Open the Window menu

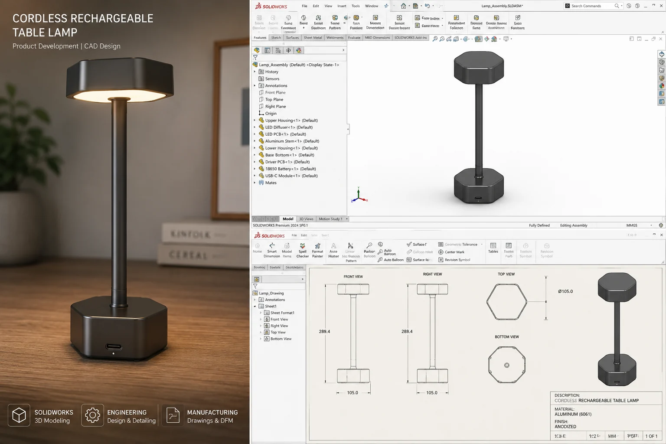coord(372,6)
